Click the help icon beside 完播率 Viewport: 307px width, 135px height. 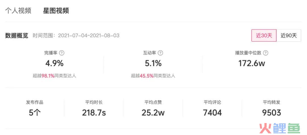point(62,53)
